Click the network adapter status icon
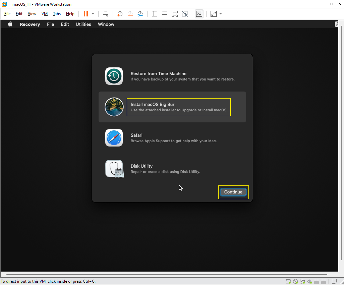344x285 pixels. coord(302,282)
